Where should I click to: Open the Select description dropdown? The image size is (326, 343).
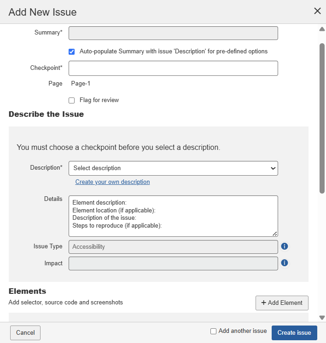click(x=173, y=168)
